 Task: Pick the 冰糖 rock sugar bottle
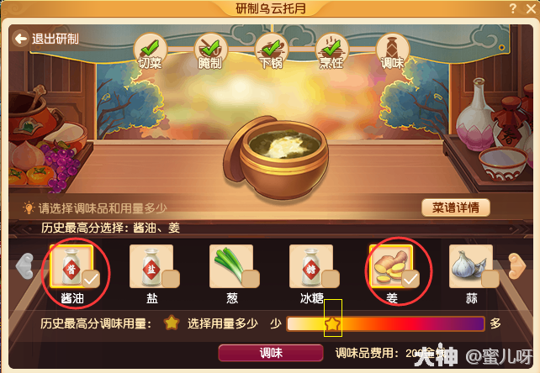[x=311, y=266]
